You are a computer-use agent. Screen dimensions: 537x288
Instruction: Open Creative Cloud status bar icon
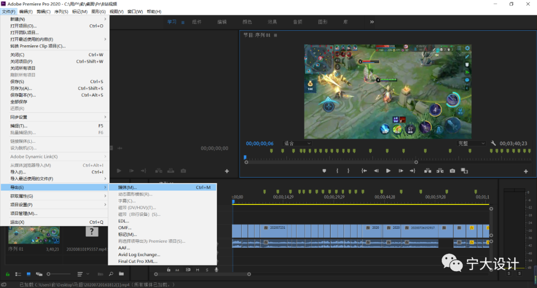(4, 285)
